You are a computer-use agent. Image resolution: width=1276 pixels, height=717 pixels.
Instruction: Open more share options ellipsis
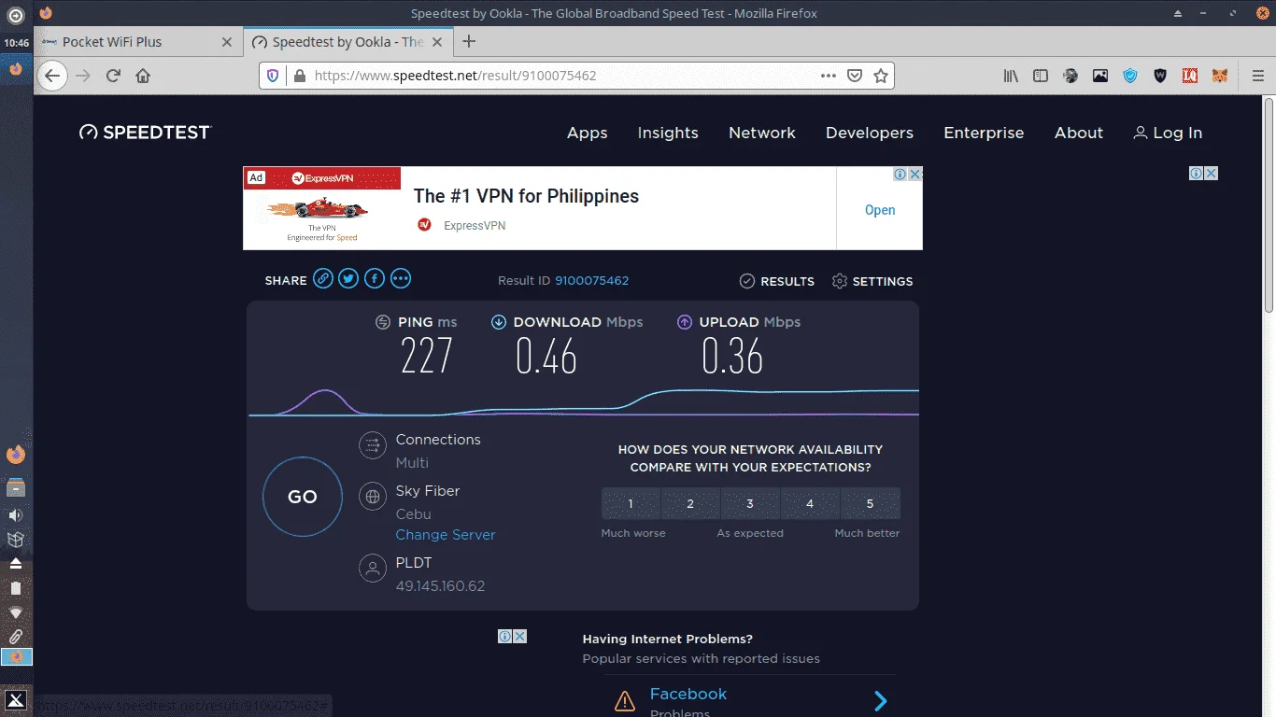coord(401,278)
